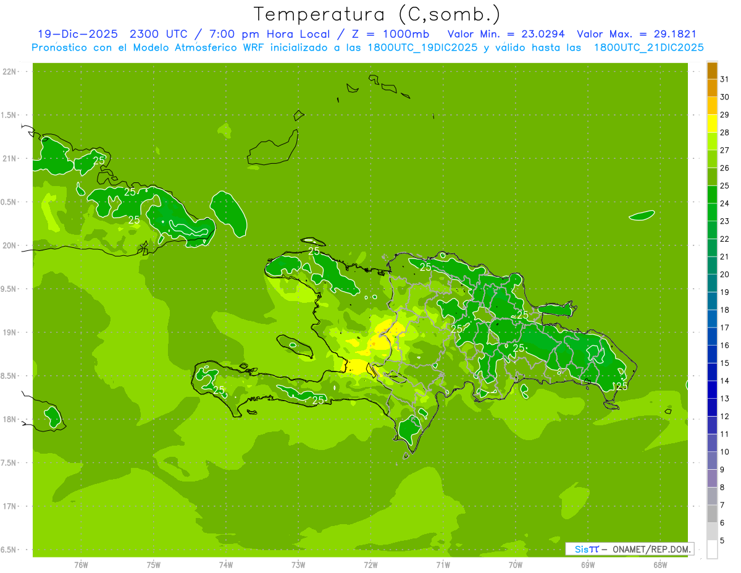The width and height of the screenshot is (741, 573).
Task: Select the '19-Dic-2025' date text
Action: 77,34
